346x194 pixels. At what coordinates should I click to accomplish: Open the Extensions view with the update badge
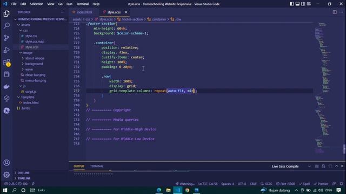[x=6, y=63]
